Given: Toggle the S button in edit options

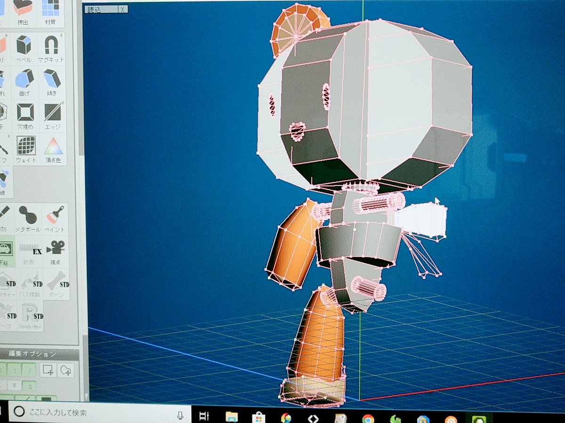Looking at the screenshot, I should 29,387.
